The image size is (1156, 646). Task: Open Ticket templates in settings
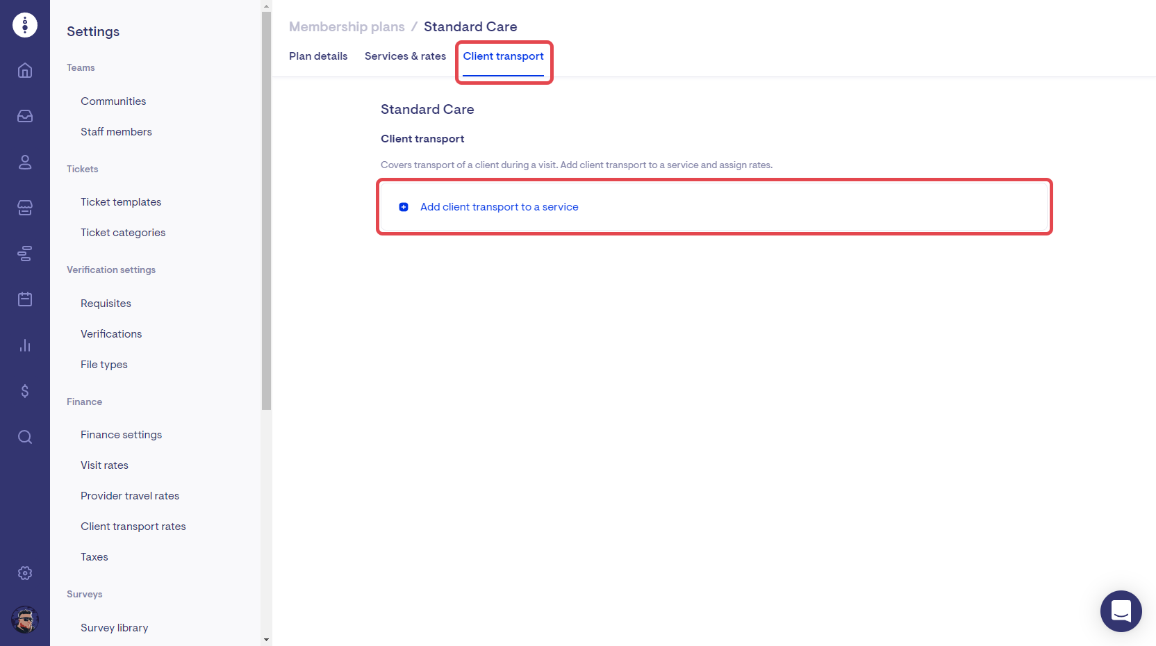click(121, 202)
